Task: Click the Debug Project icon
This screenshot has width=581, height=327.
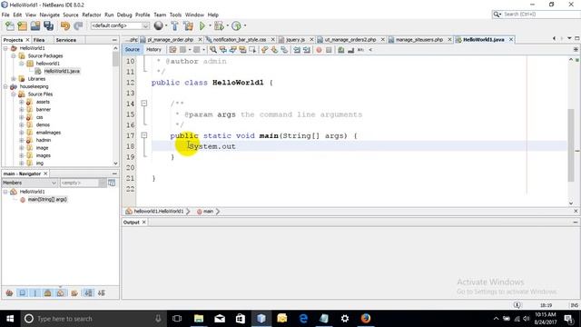Action: click(219, 26)
